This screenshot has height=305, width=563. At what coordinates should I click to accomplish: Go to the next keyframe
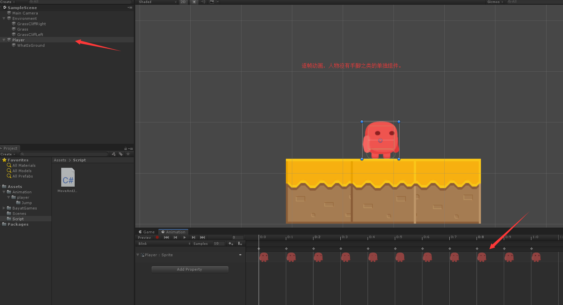click(193, 237)
